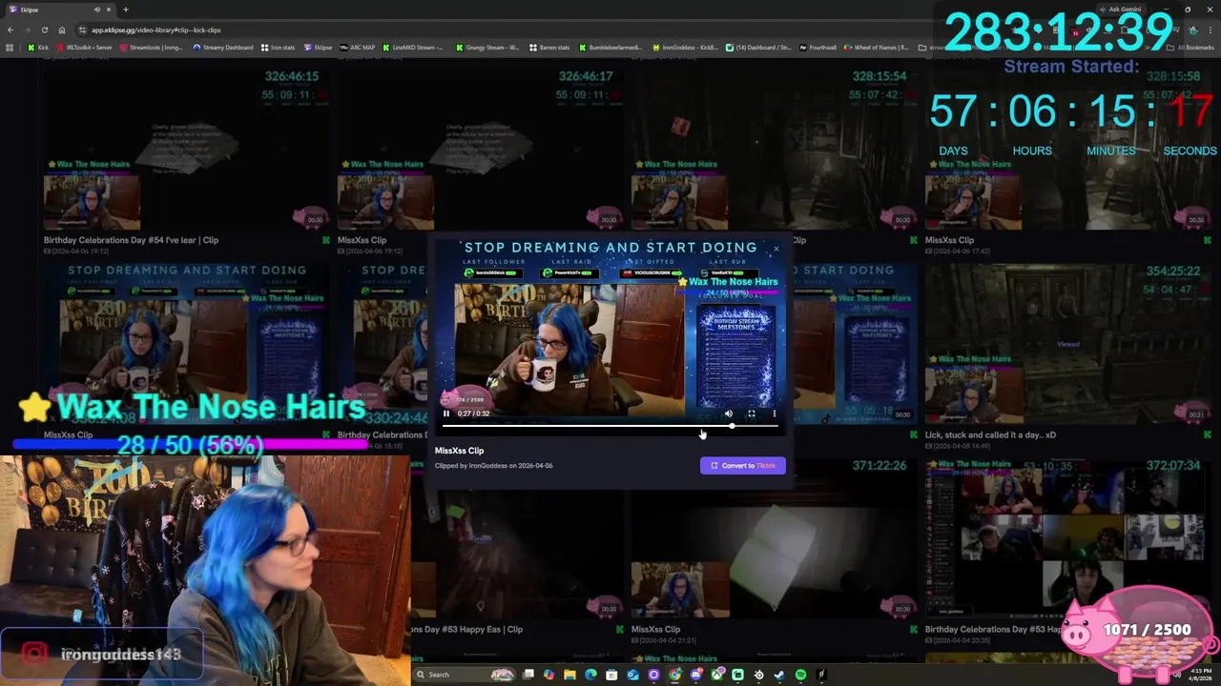Screen dimensions: 1221x686
Task: Open the video player three-dot options menu
Action: [775, 414]
